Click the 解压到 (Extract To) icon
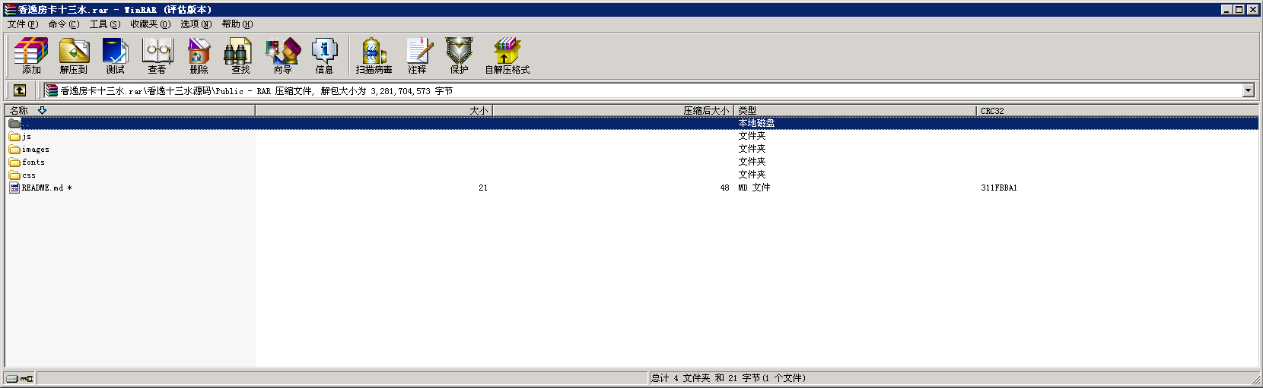Viewport: 1263px width, 388px height. coord(74,56)
